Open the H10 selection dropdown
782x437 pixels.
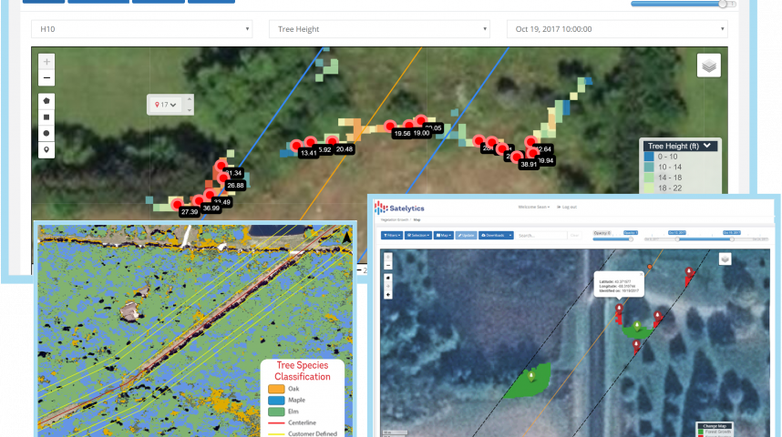tap(141, 29)
